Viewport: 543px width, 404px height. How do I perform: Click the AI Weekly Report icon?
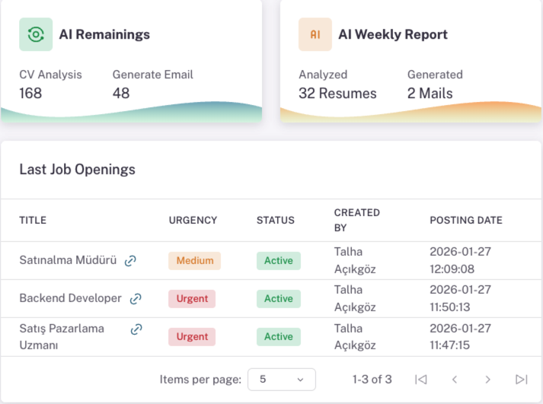315,34
